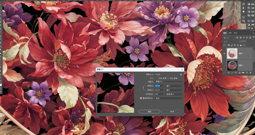Toggle lock all padlock icon

click(x=241, y=45)
